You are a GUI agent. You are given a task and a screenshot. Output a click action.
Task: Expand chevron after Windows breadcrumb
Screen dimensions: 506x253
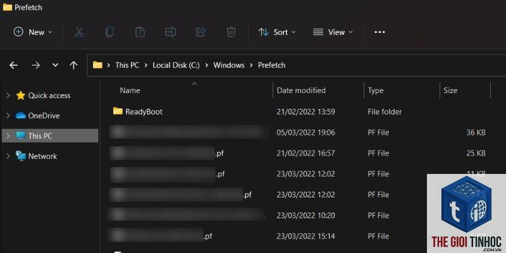[251, 65]
